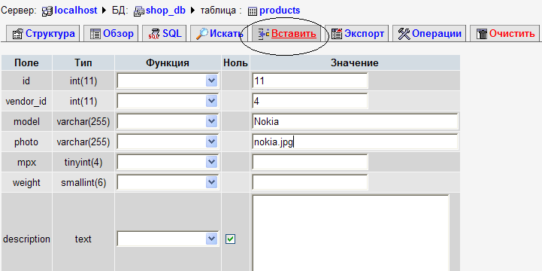Click the tinyint(4) type cell
542x271 pixels.
83,163
